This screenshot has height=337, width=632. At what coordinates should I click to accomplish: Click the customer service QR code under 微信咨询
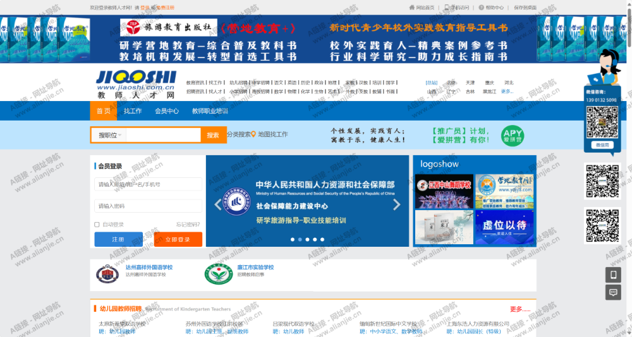602,122
